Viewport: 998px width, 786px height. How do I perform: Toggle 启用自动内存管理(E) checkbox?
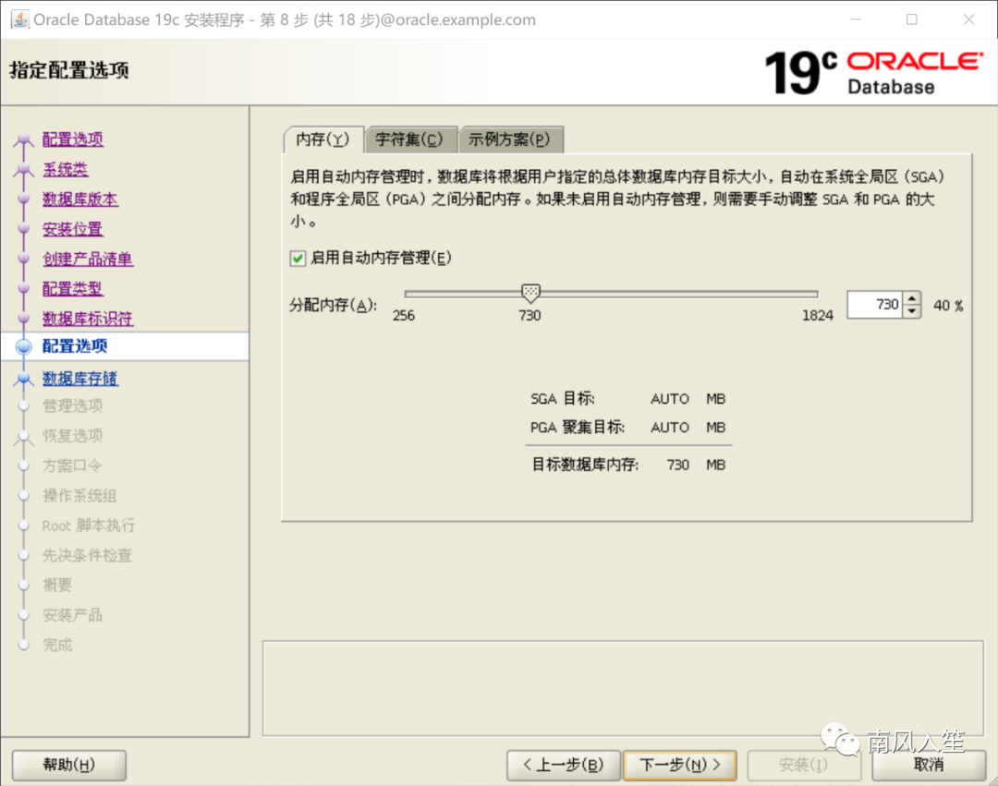(x=298, y=259)
